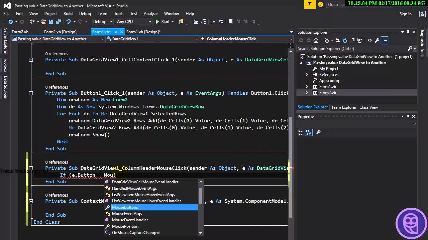Viewport: 428px width, 240px height.
Task: Click the Save All toolbar icon
Action: [58, 22]
